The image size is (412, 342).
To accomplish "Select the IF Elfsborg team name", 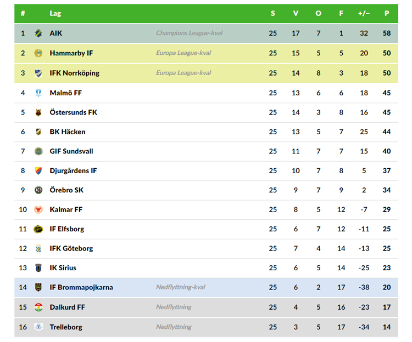I will coord(67,229).
